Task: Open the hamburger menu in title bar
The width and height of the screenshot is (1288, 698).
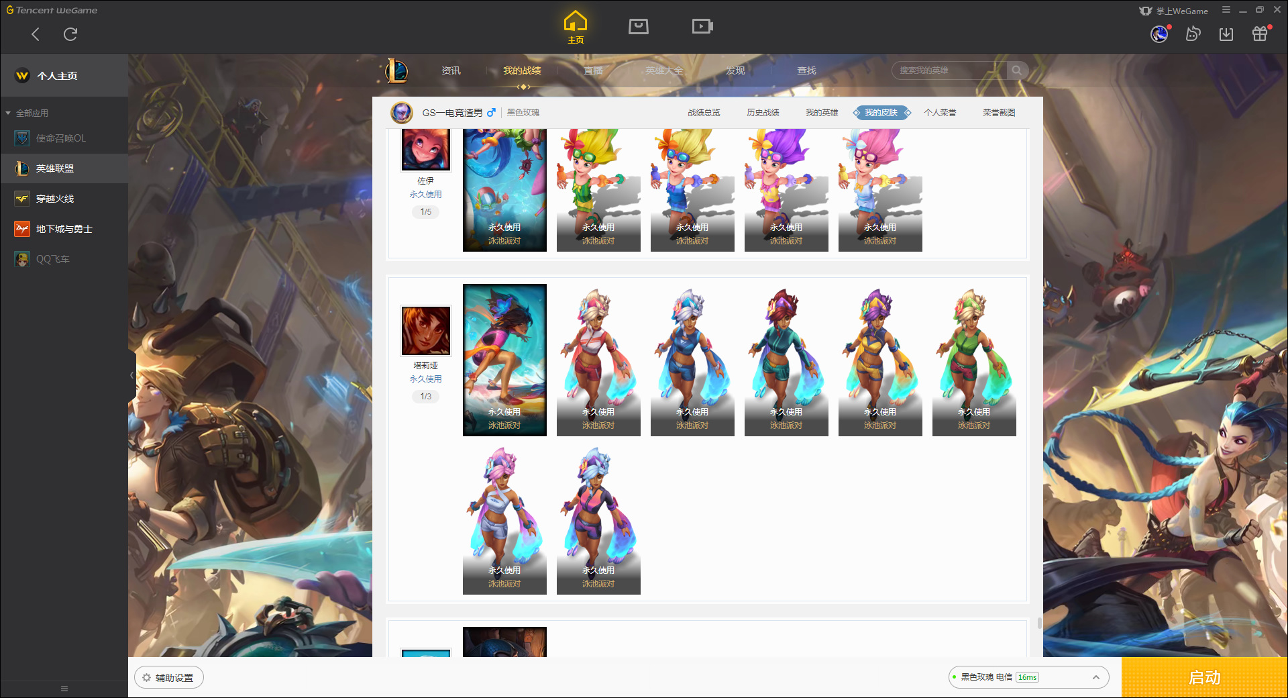Action: click(1226, 10)
